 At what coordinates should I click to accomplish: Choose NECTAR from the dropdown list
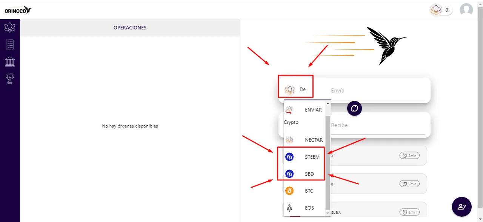[x=305, y=140]
